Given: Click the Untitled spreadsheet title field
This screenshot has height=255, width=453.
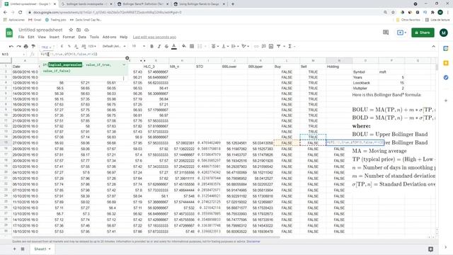Looking at the screenshot, I should tap(40, 30).
